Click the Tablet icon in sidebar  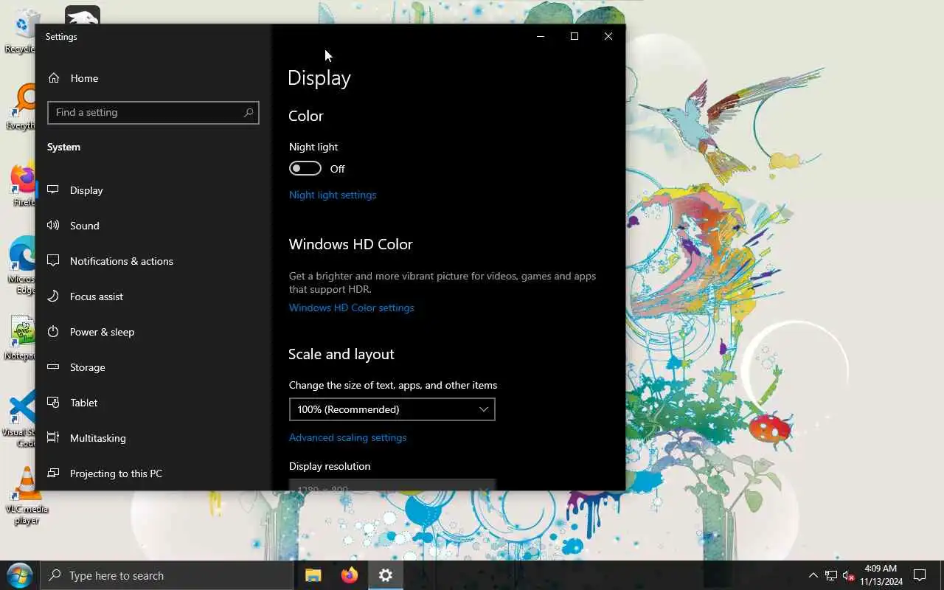(x=53, y=402)
